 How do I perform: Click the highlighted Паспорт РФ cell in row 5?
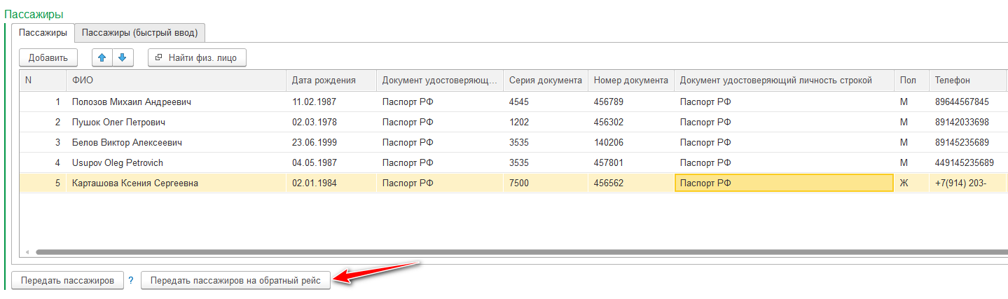click(x=783, y=183)
